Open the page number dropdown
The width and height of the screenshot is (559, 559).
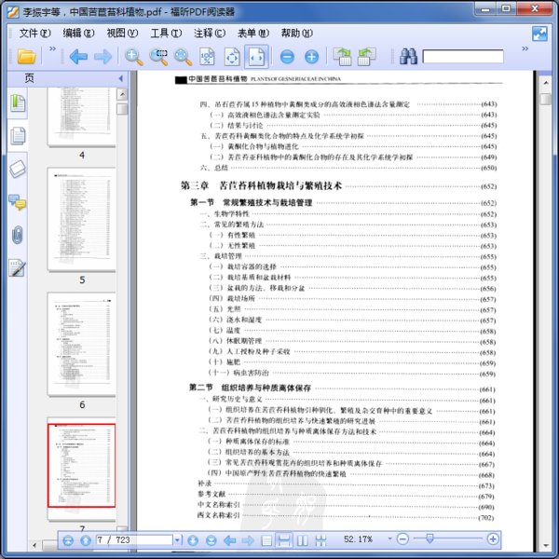pos(178,540)
